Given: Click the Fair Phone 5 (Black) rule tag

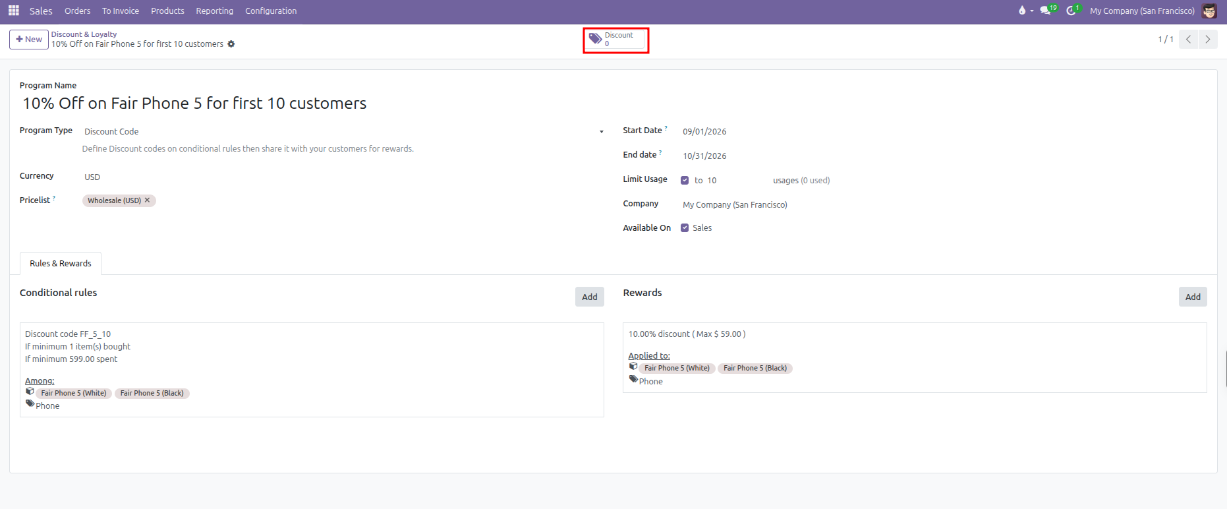Looking at the screenshot, I should 152,394.
